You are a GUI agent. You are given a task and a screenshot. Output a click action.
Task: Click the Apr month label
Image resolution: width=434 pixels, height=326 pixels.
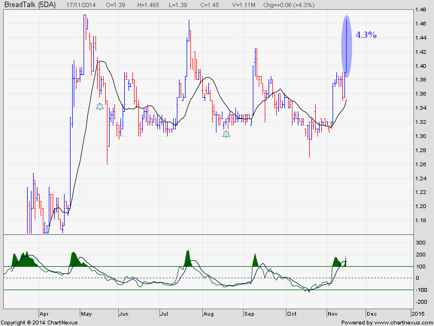(44, 314)
